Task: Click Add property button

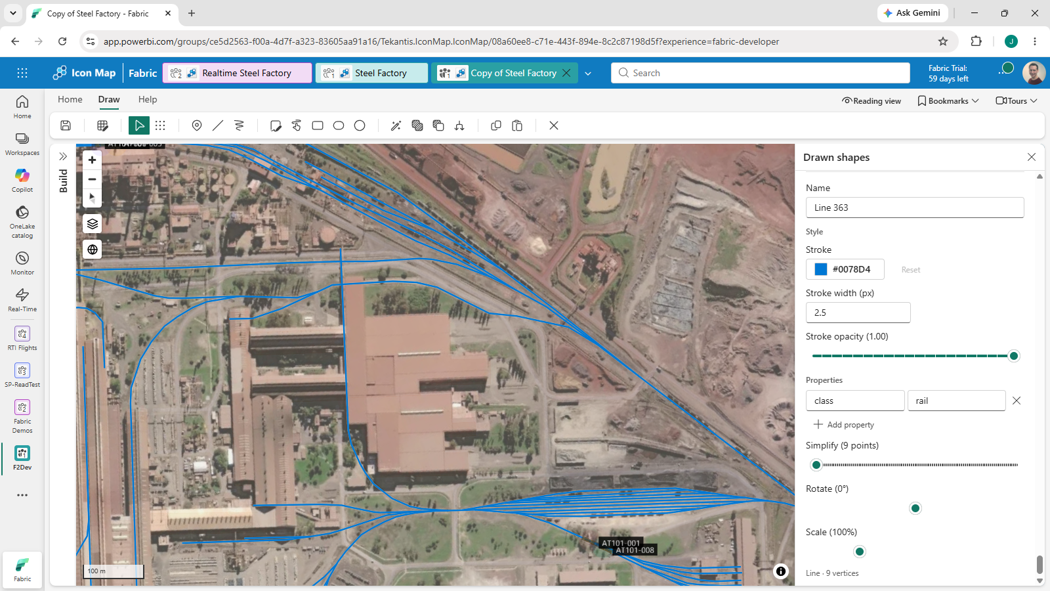Action: [844, 425]
